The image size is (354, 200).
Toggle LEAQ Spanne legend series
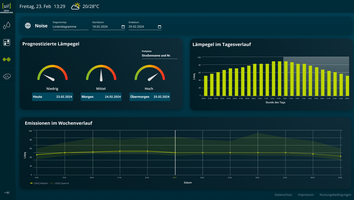pyautogui.click(x=57, y=183)
